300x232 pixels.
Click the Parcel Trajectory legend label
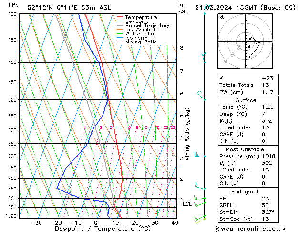click(147, 25)
